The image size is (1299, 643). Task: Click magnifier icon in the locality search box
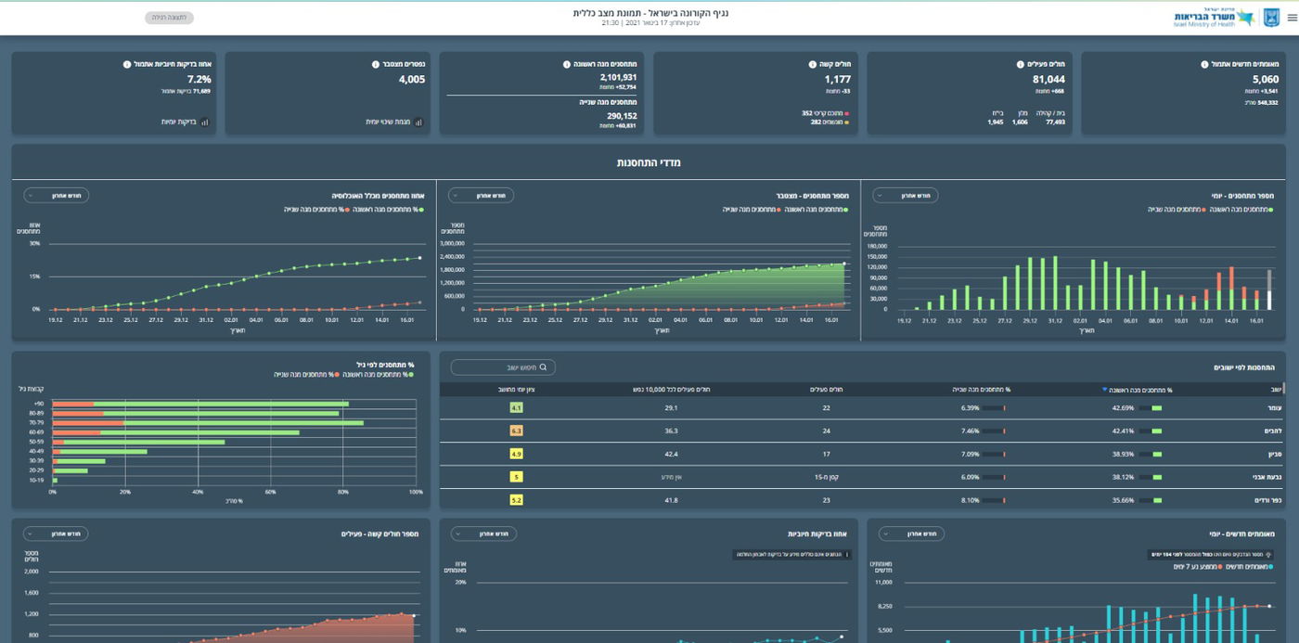pyautogui.click(x=545, y=367)
